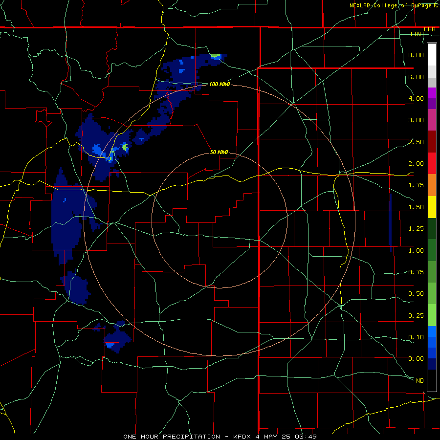
Task: Pick the darkest green swatch beside 1.25
Action: tap(432, 229)
